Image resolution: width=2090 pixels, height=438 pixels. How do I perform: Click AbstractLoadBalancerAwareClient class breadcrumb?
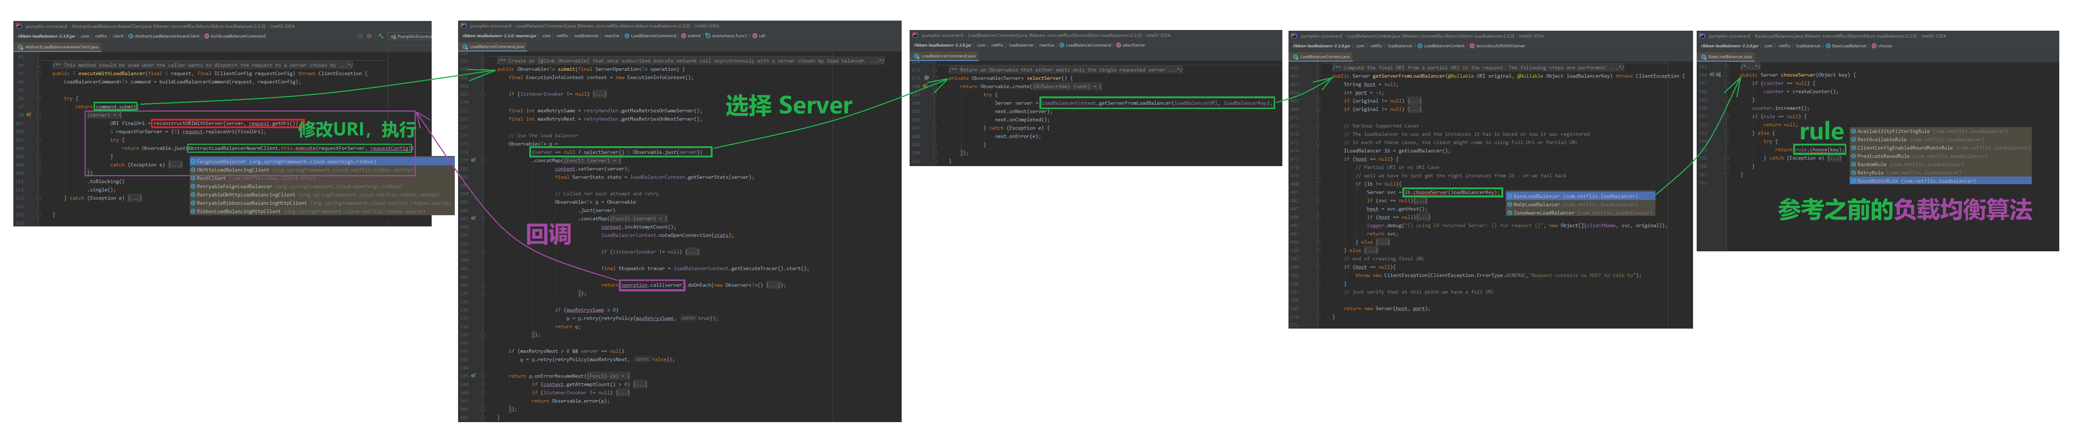pyautogui.click(x=163, y=36)
